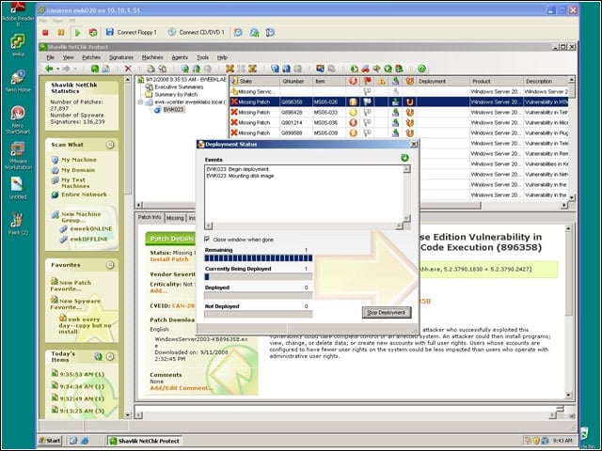Click Shavlik NetChk Protect taskbar button
602x451 pixels.
[144, 441]
